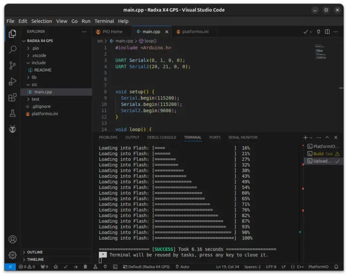The width and height of the screenshot is (348, 276).
Task: Click PlatformIO Build checkmark in status bar
Action: tap(65, 267)
